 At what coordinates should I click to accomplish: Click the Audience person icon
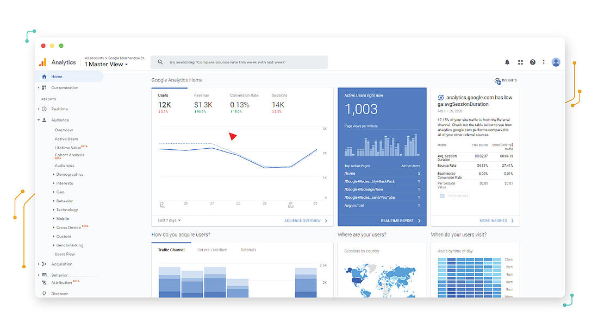click(x=44, y=120)
